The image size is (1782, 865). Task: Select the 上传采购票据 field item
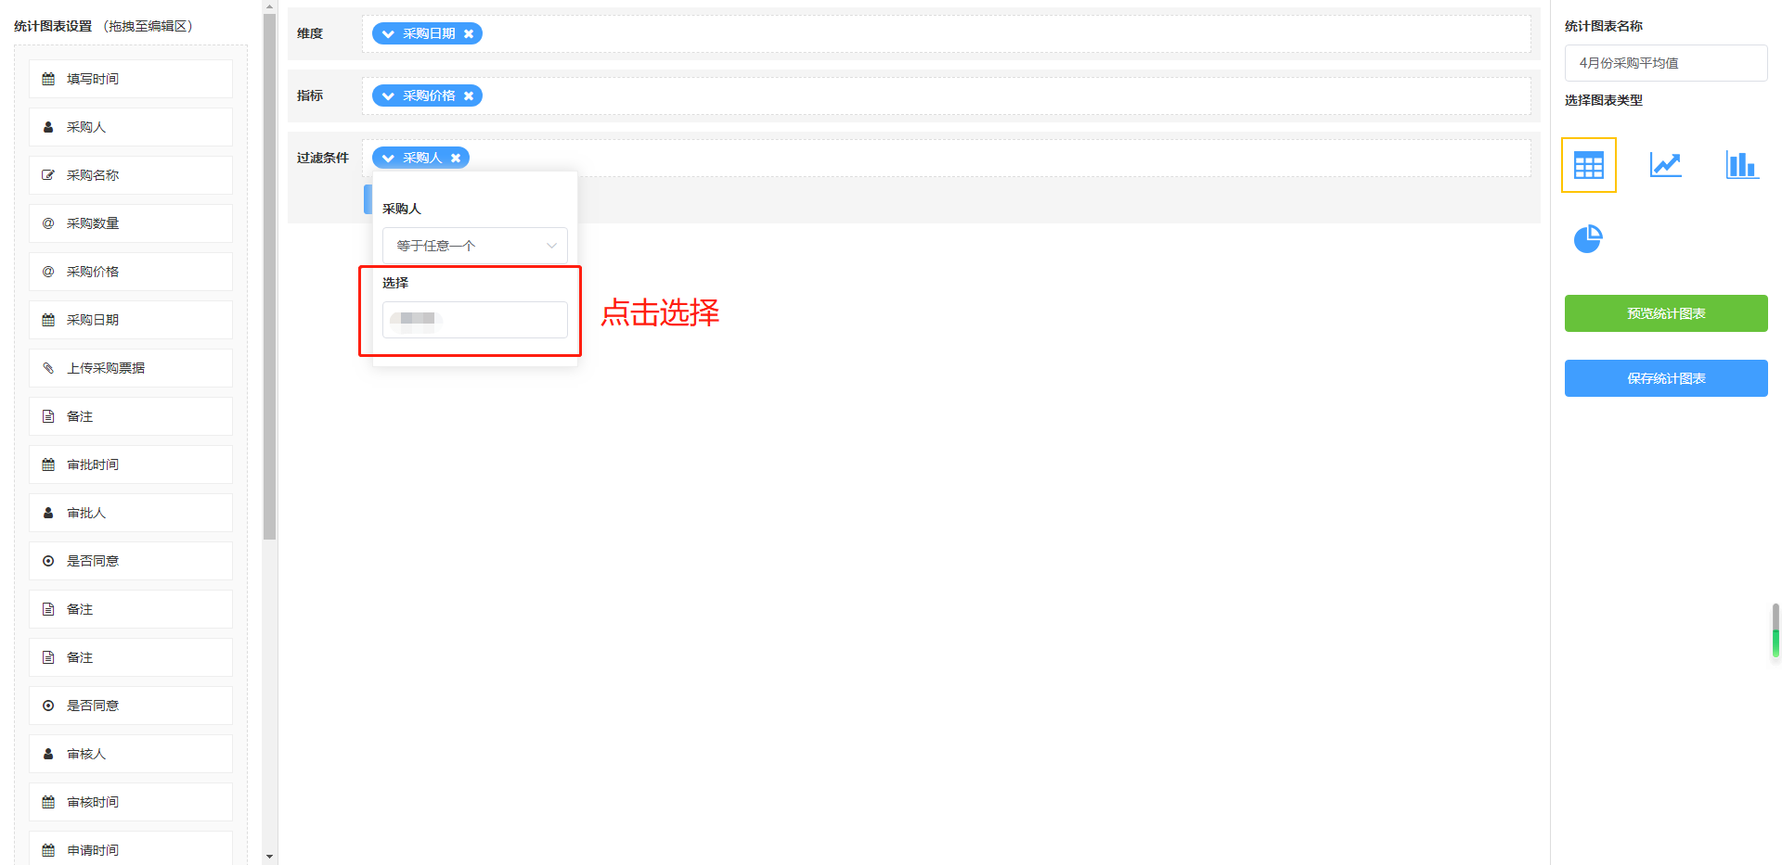[x=131, y=368]
